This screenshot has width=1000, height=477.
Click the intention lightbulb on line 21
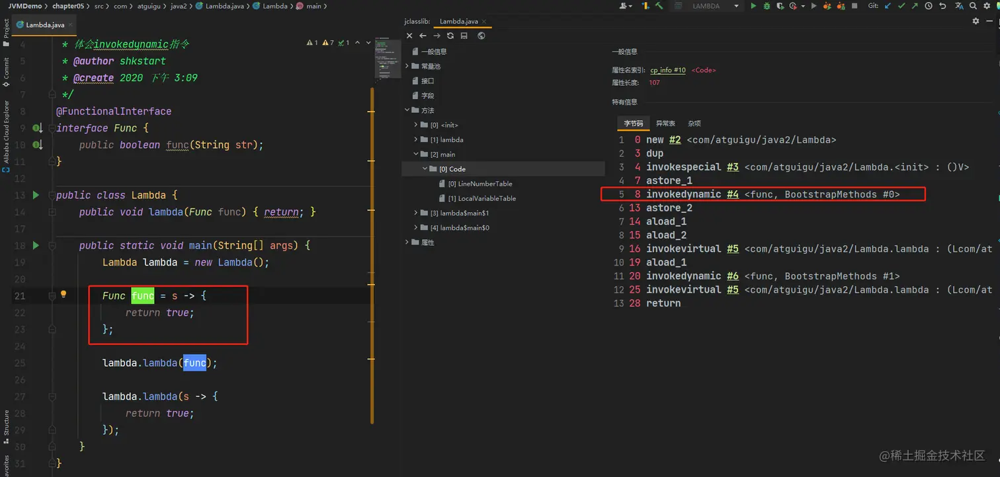coord(63,295)
